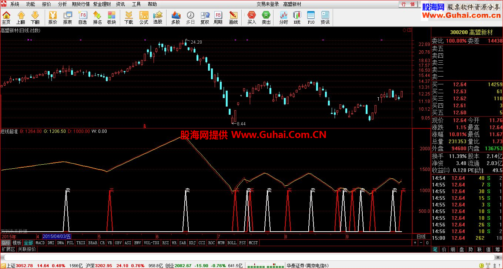Viewport: 503px width, 269px height.
Task: Click the 周期 period F8 icon
Action: [x=218, y=17]
